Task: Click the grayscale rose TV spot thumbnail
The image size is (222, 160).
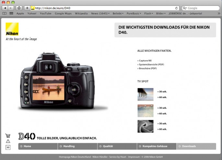Action: tap(146, 126)
